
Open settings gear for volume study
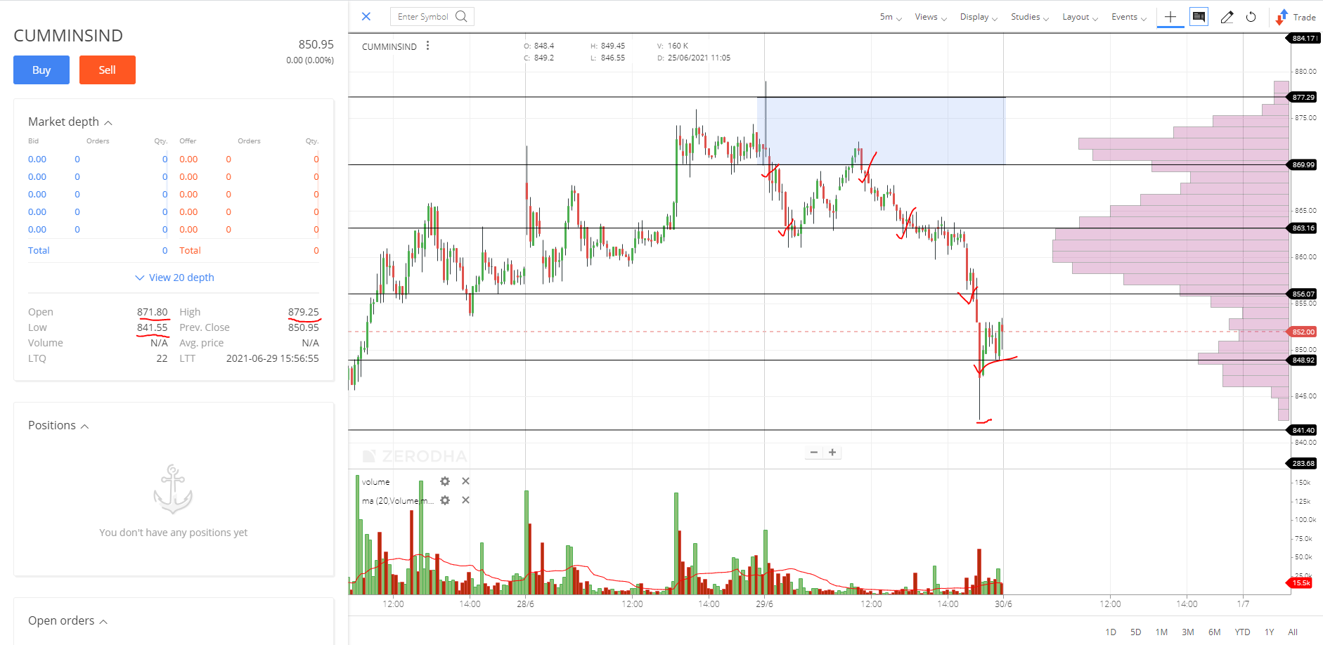pos(445,481)
